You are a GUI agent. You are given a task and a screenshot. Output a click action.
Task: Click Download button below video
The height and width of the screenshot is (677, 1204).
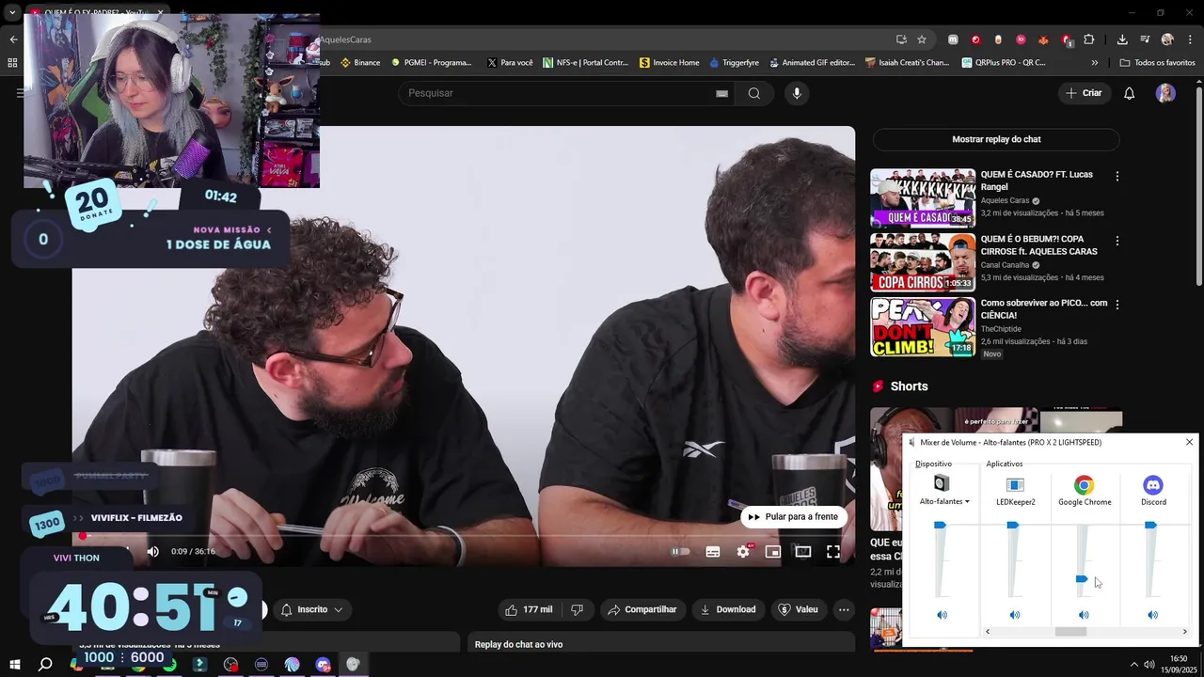tap(728, 609)
